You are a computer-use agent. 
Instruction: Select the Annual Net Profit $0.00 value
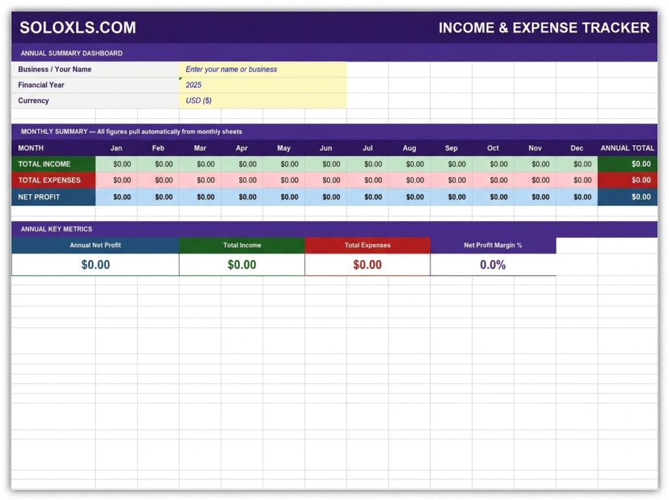pos(95,265)
